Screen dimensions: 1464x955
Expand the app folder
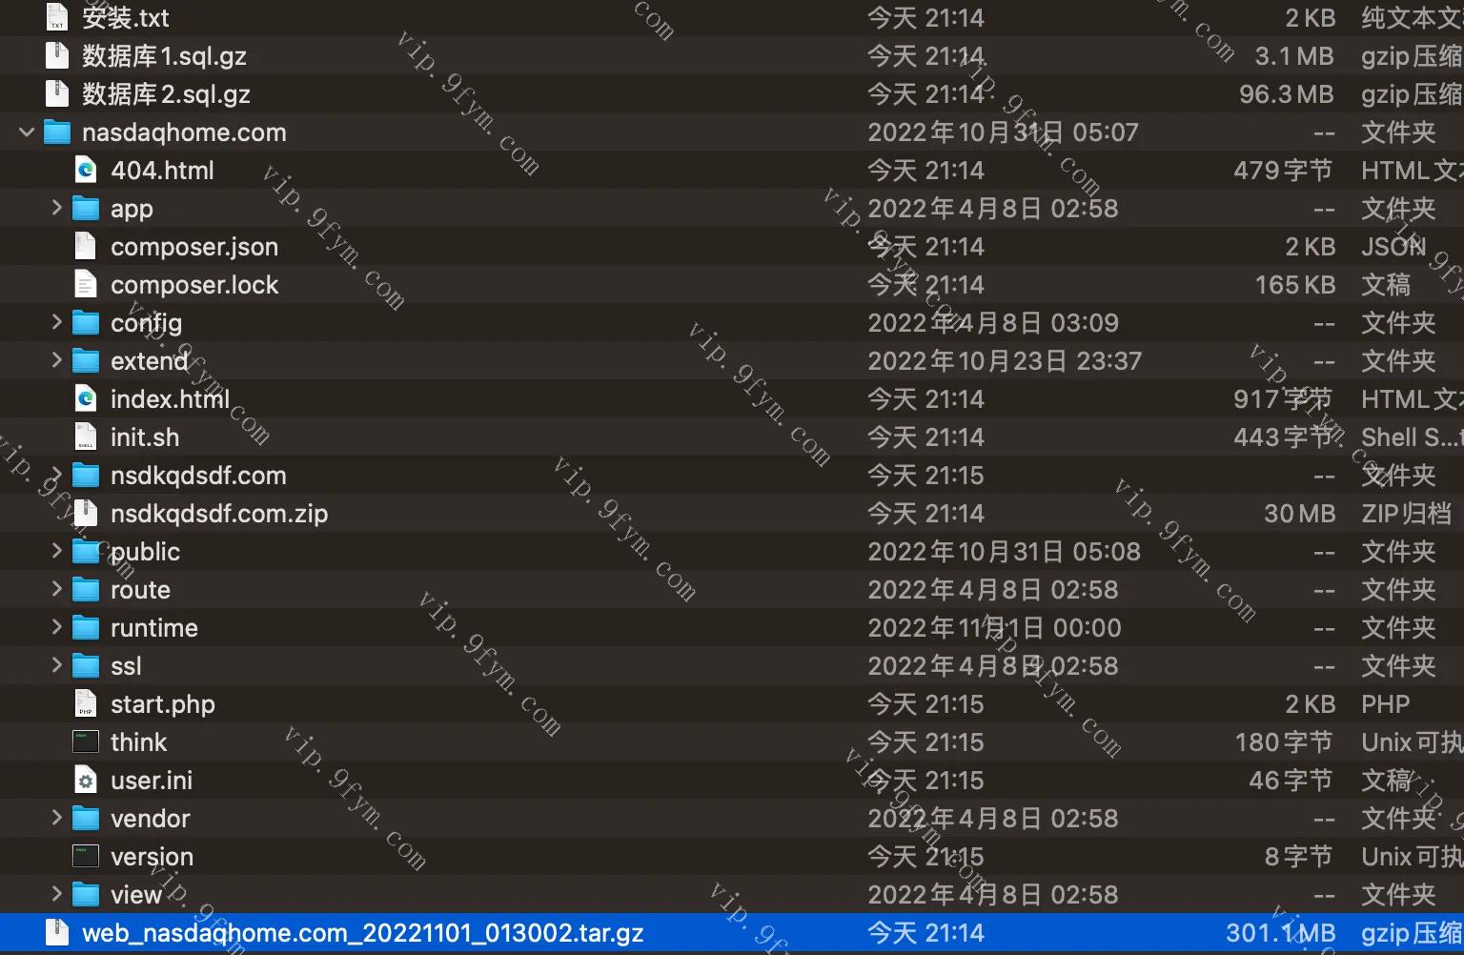click(56, 208)
